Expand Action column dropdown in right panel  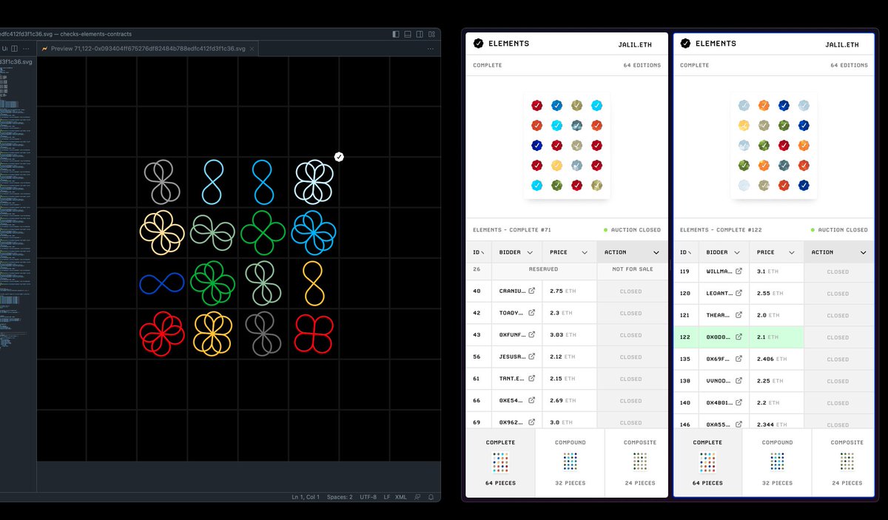(863, 252)
